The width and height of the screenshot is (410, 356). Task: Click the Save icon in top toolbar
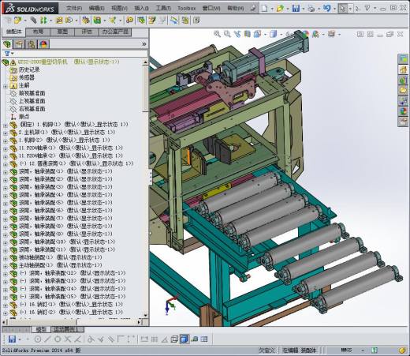pos(296,9)
